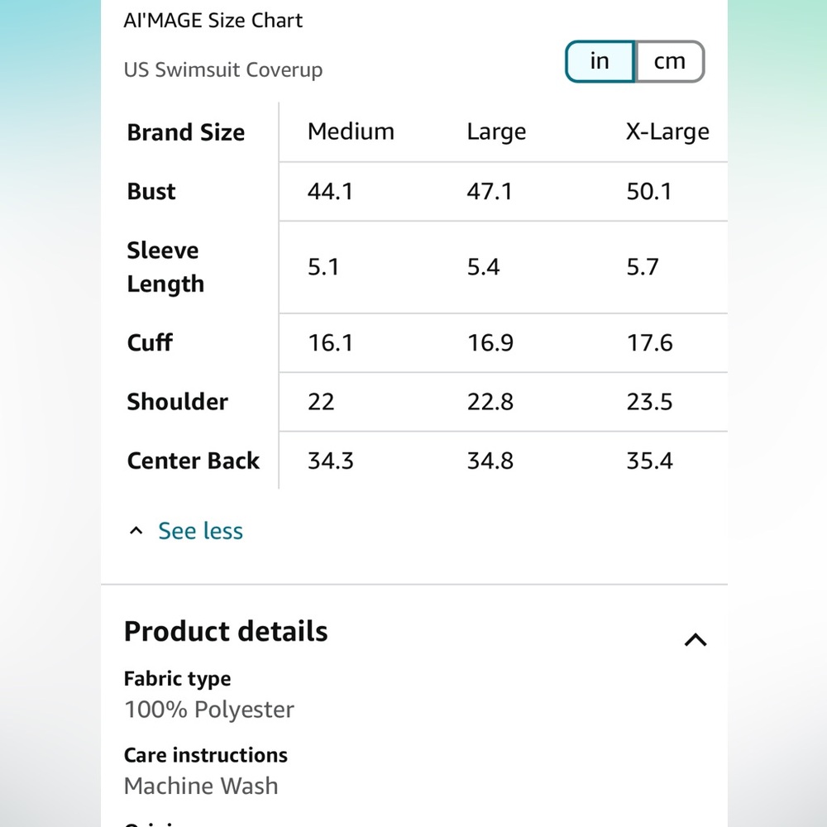The height and width of the screenshot is (827, 827).
Task: Click the See less link
Action: [x=200, y=531]
